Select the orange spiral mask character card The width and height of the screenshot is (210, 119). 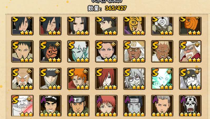pyautogui.click(x=190, y=26)
